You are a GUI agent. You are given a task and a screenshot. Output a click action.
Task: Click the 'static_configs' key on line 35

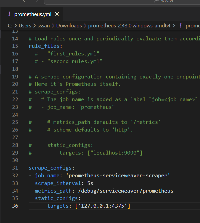[x=56, y=198]
